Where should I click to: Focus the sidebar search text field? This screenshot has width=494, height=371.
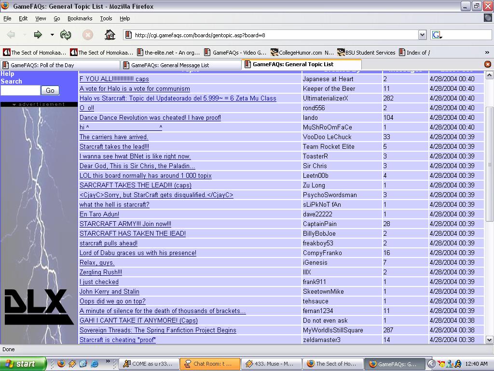pyautogui.click(x=20, y=90)
